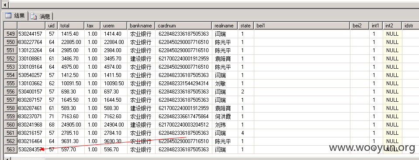Image resolution: width=419 pixels, height=160 pixels.
Task: Select row header 549
Action: pyautogui.click(x=10, y=34)
